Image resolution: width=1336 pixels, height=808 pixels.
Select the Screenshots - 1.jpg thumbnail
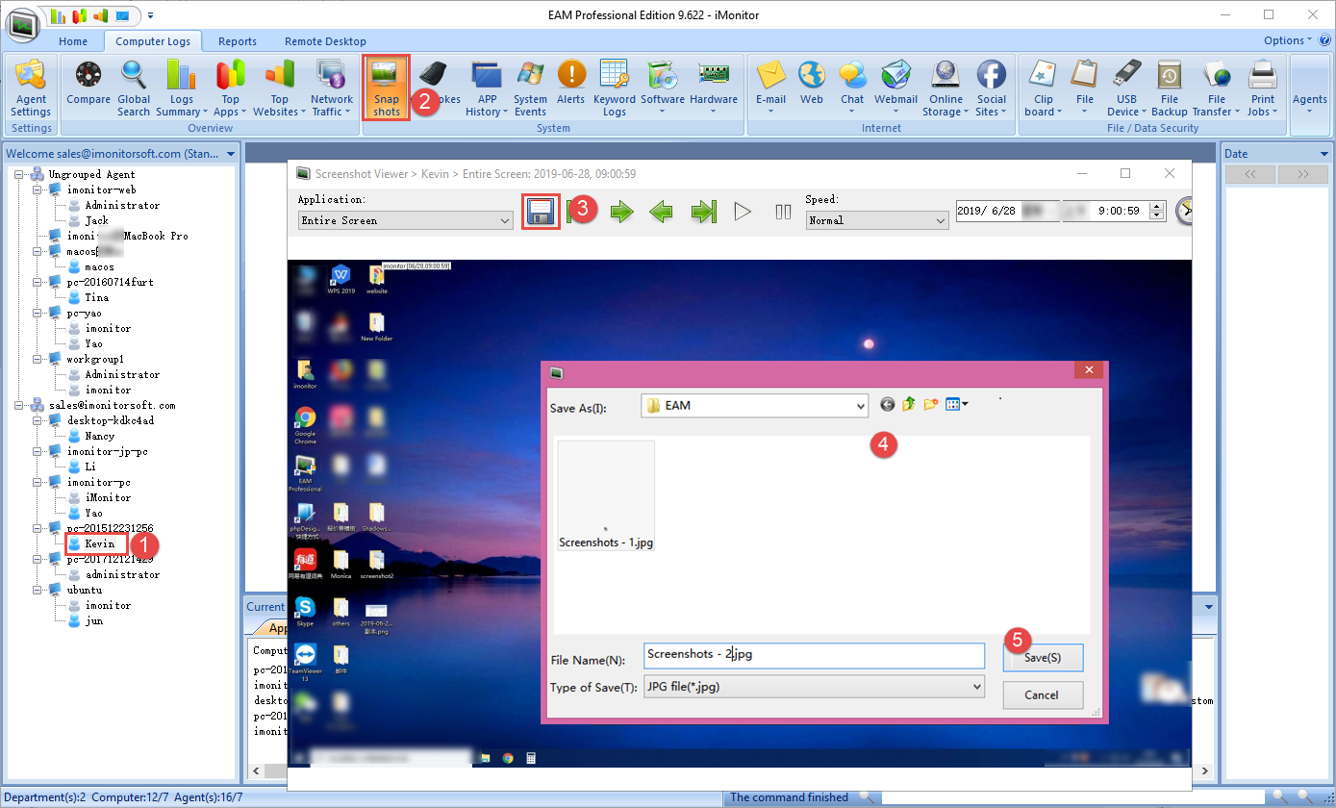click(x=606, y=496)
